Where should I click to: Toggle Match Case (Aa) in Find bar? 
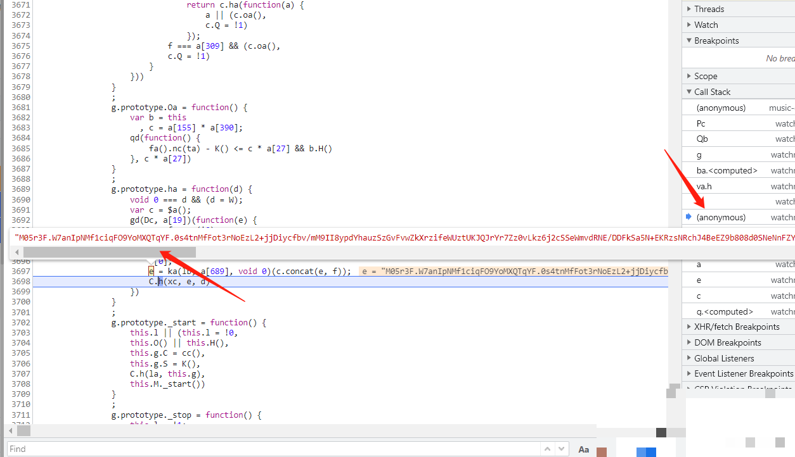584,449
